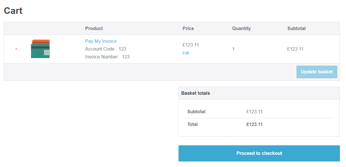Click the item price £123.11 above Edit

pos(191,45)
